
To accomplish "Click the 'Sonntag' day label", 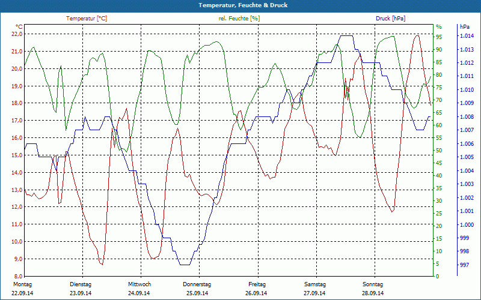I will tap(373, 284).
